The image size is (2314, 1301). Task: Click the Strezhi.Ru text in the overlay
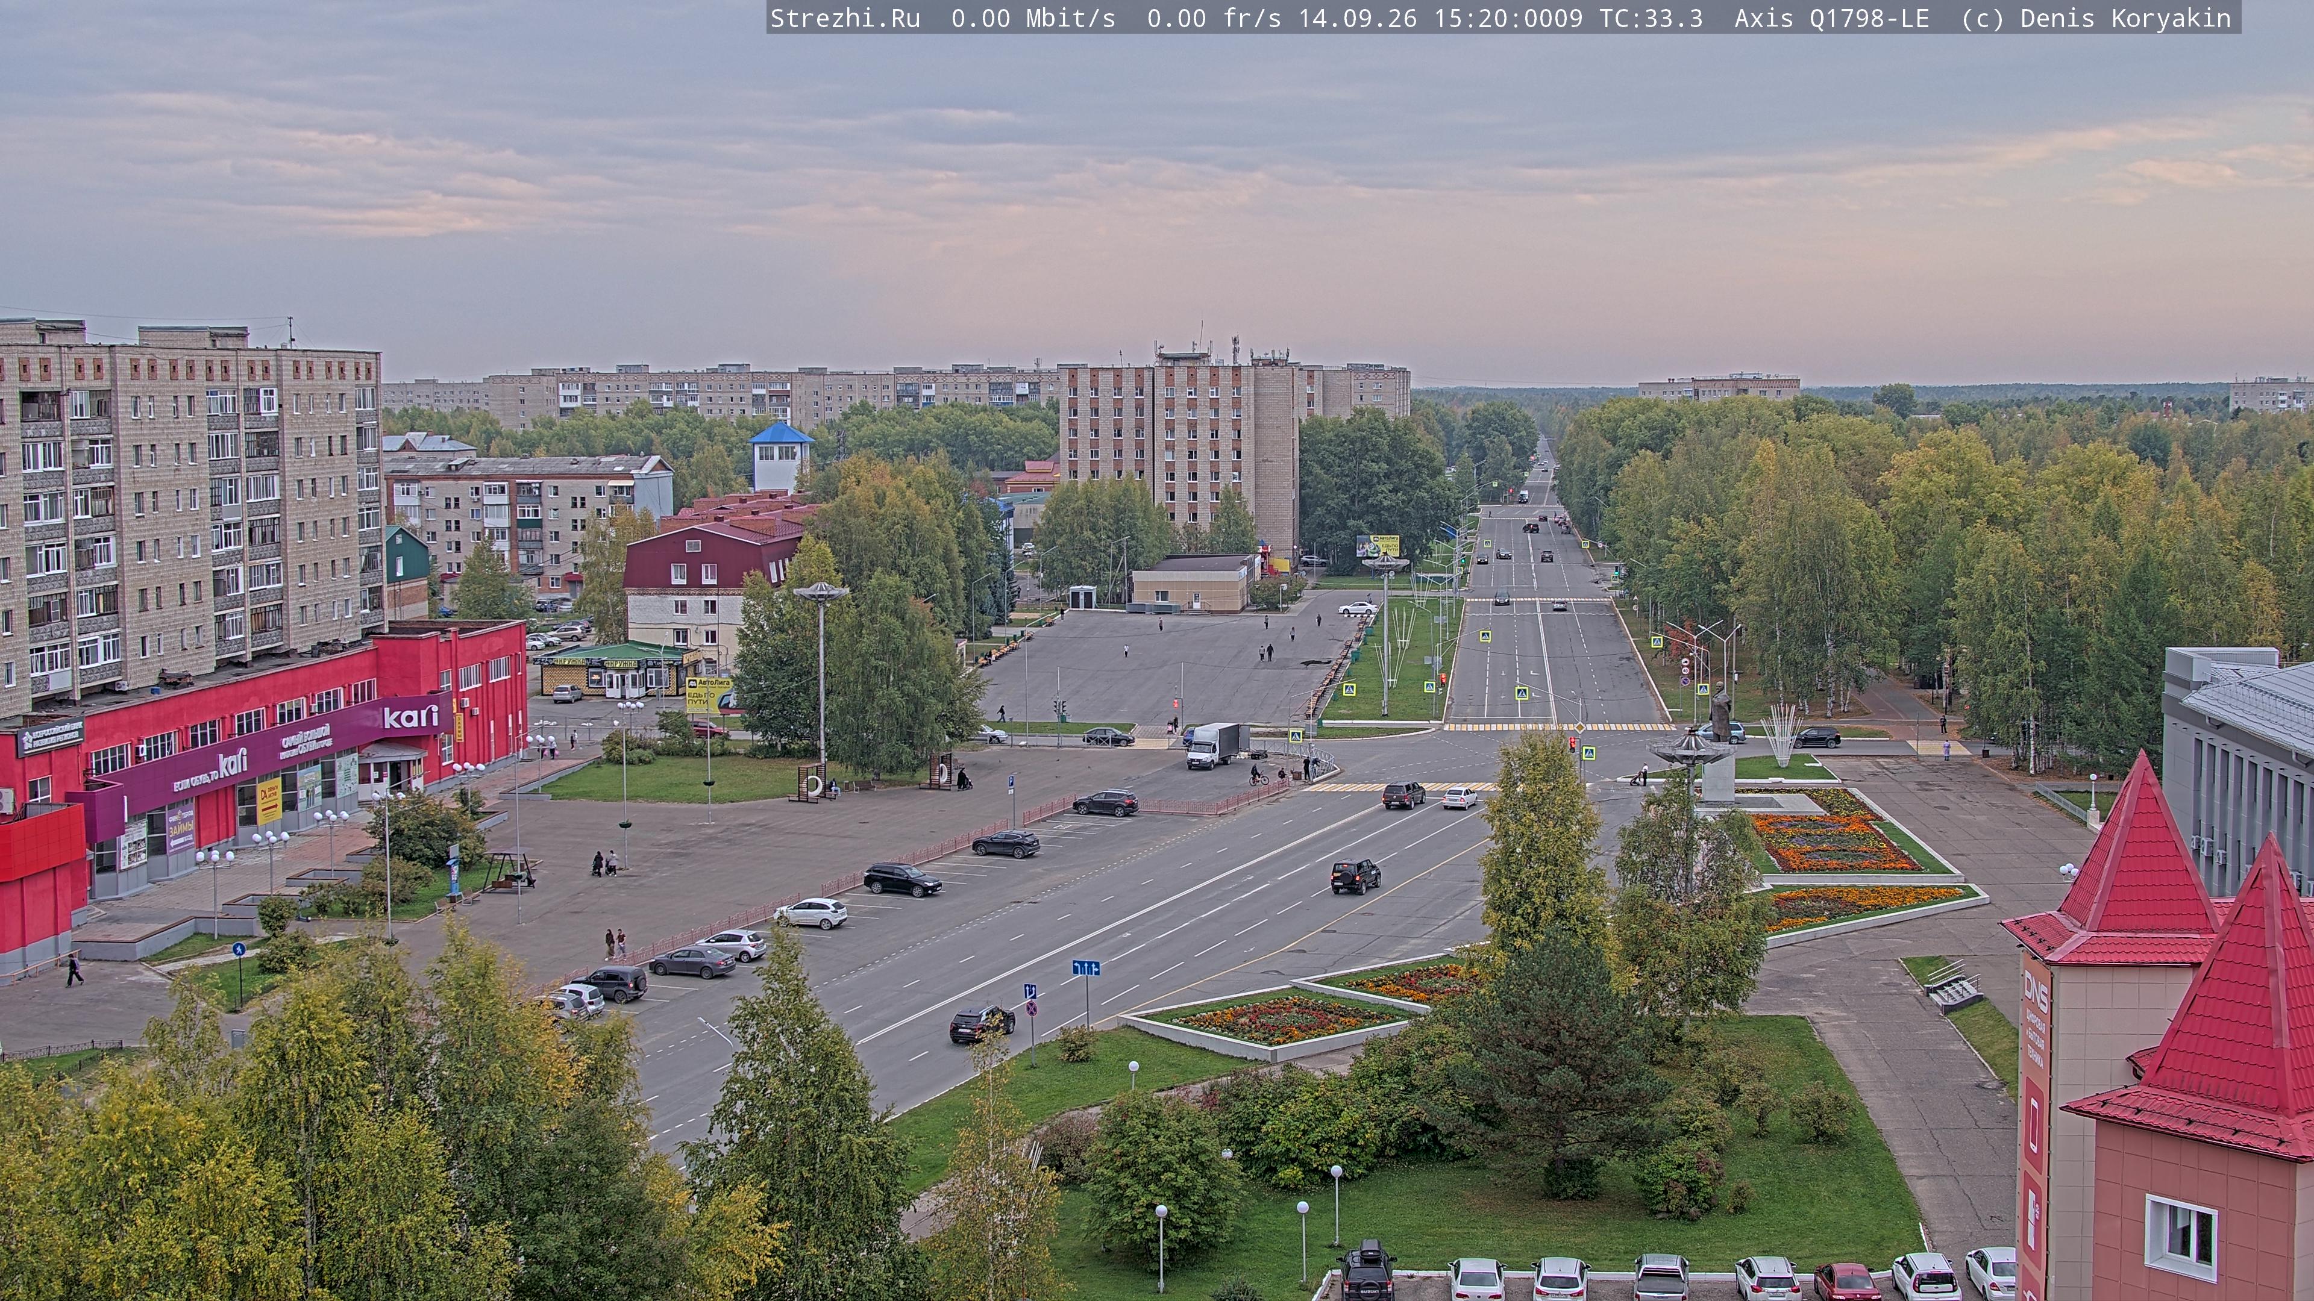point(844,18)
